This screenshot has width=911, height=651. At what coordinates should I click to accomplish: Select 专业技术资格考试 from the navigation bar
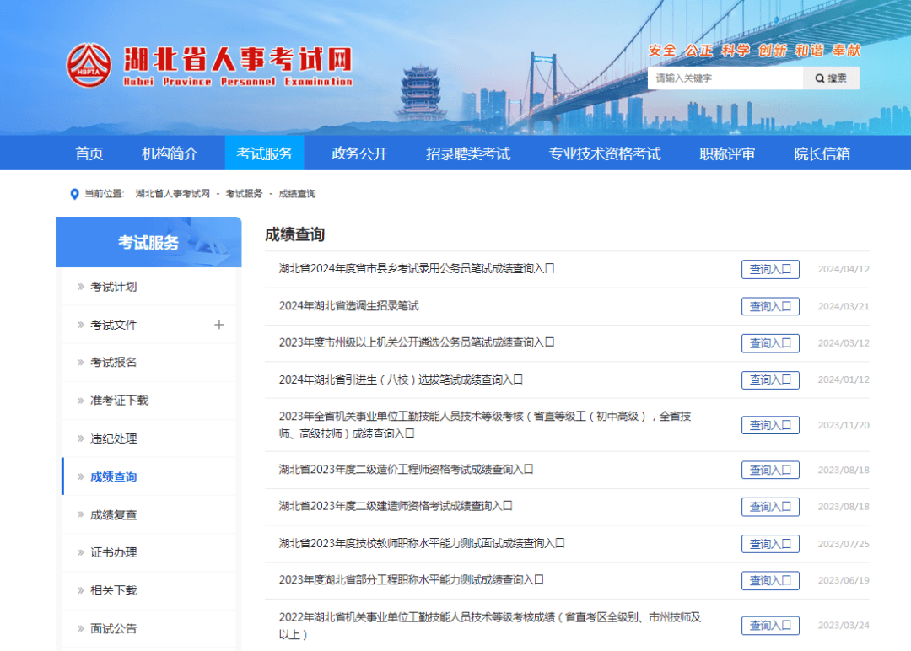coord(603,153)
